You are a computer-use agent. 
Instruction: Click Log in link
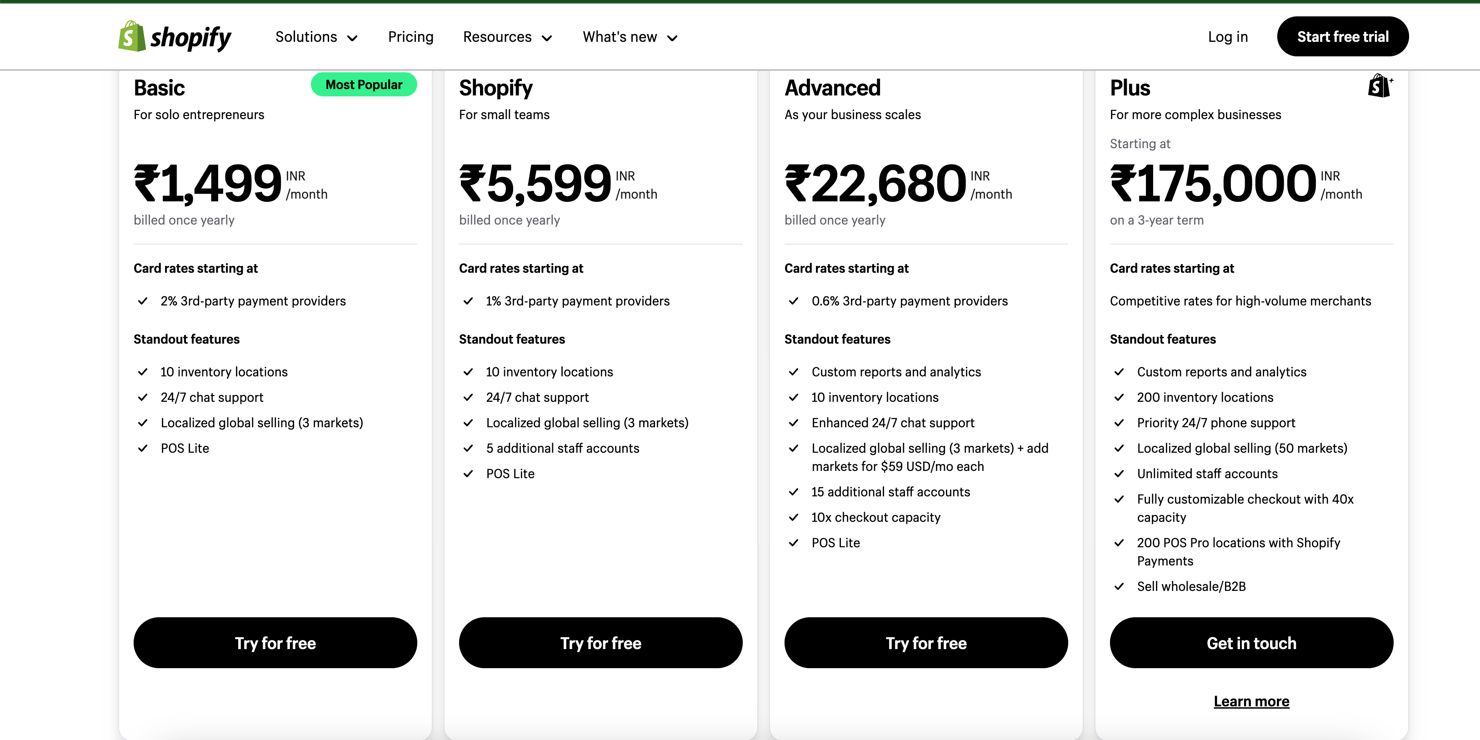tap(1227, 37)
